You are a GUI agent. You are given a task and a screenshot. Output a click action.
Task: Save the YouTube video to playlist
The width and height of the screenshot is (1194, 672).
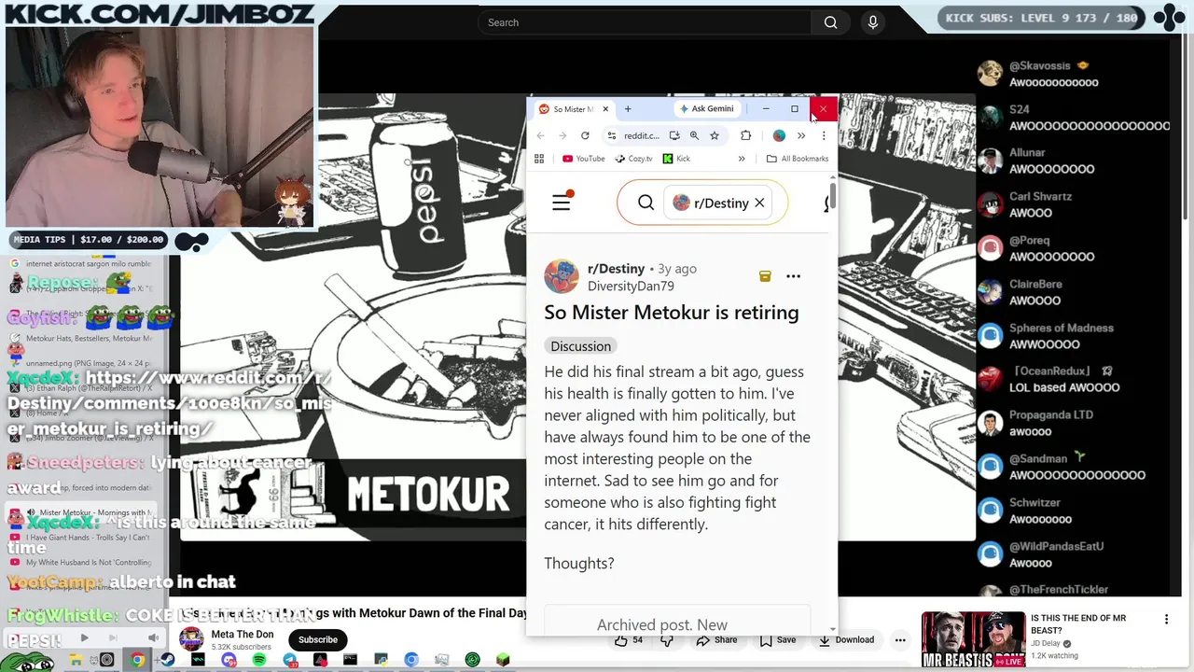(777, 639)
